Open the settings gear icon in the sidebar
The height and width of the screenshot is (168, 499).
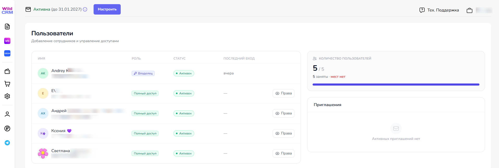[x=7, y=96]
